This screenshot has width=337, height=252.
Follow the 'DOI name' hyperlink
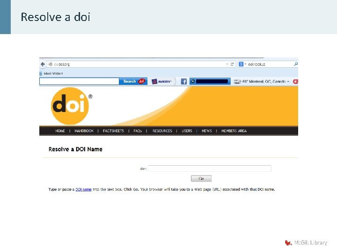(83, 189)
